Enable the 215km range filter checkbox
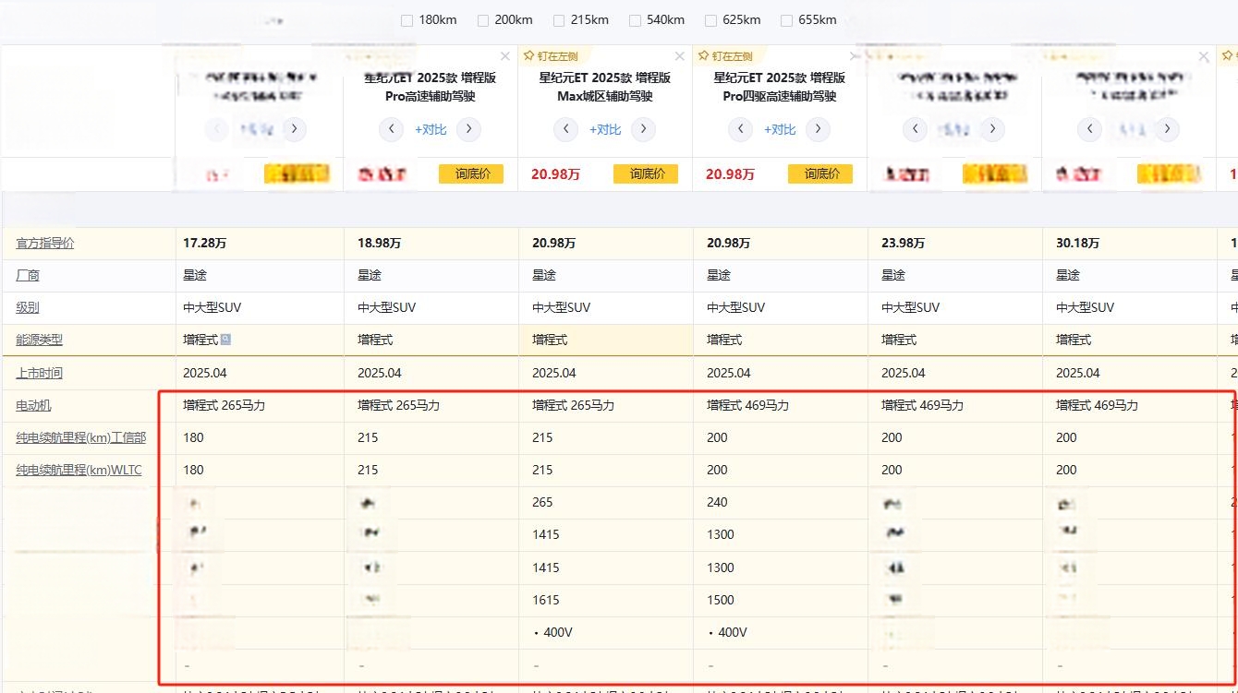Screen dimensions: 1238x693 click(x=559, y=20)
